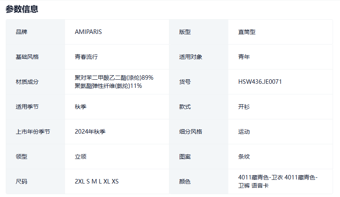Click the 立领 collar type value

[81, 157]
